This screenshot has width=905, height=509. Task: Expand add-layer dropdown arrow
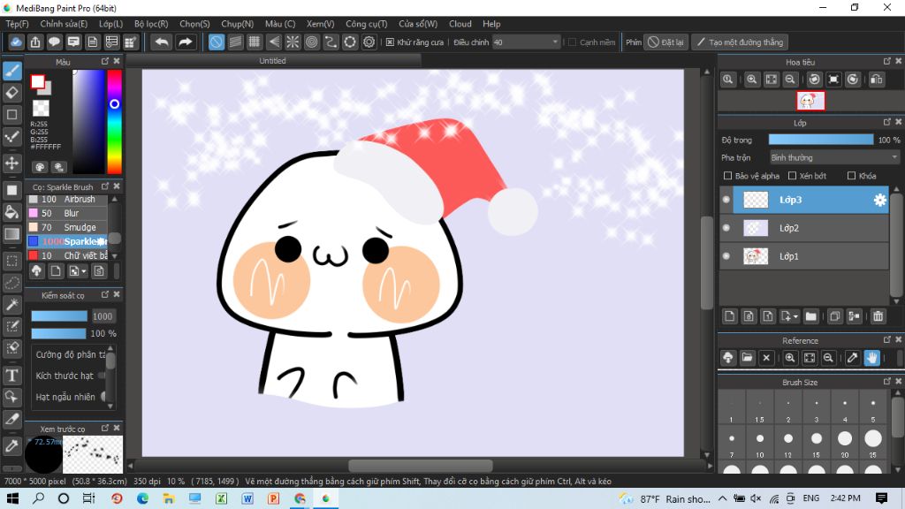coord(795,317)
